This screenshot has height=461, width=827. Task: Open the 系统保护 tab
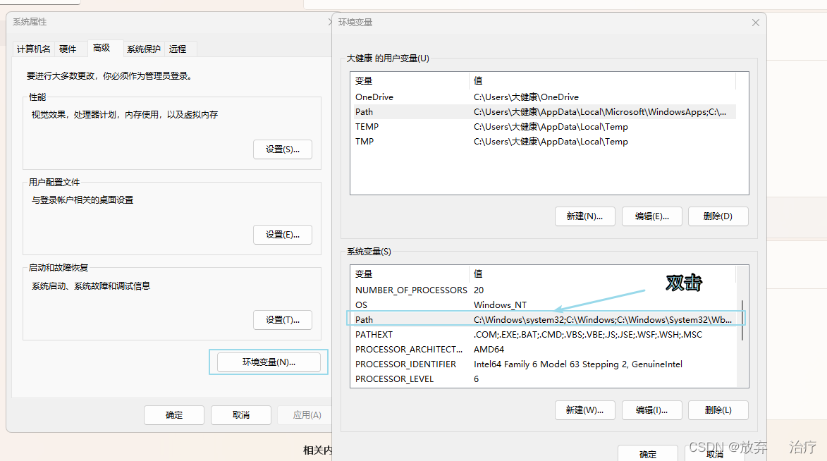pos(143,49)
